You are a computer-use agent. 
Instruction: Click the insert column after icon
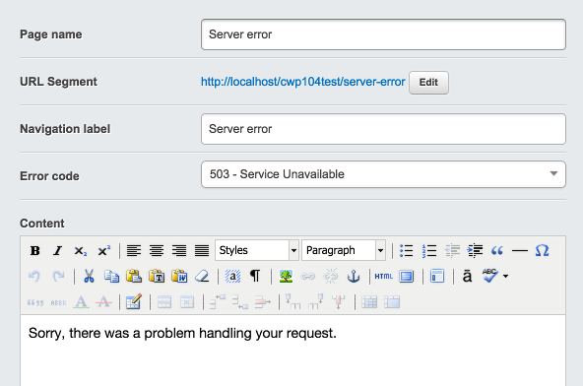(316, 301)
